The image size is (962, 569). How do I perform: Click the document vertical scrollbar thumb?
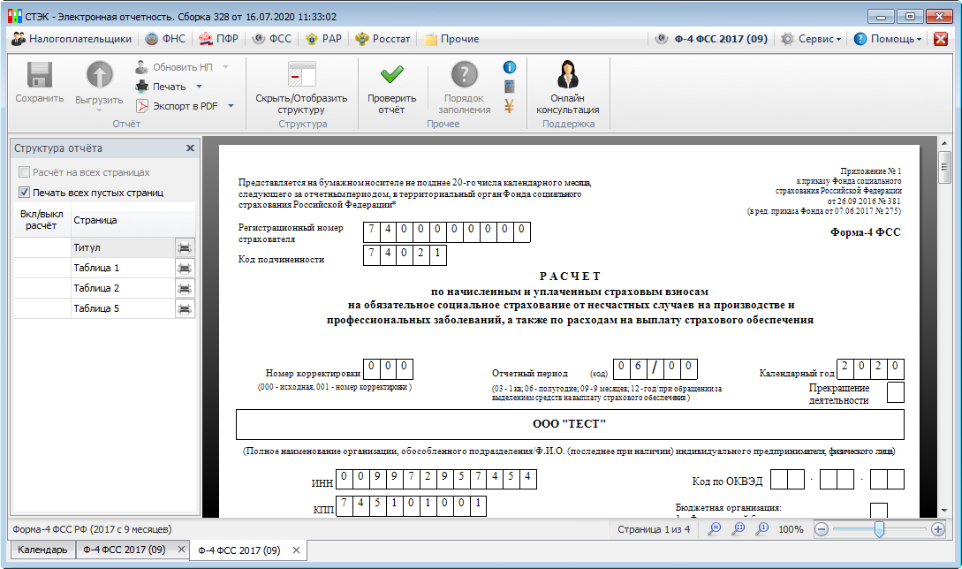tap(944, 168)
